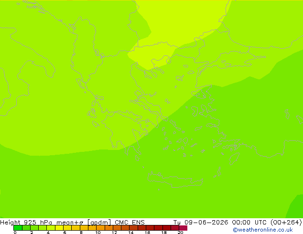Click the '00:00 UTC' time text

coord(249,222)
